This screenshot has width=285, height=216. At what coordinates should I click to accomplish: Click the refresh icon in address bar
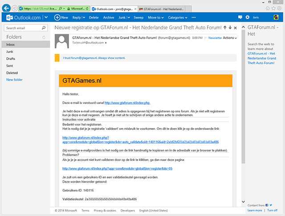87,8
